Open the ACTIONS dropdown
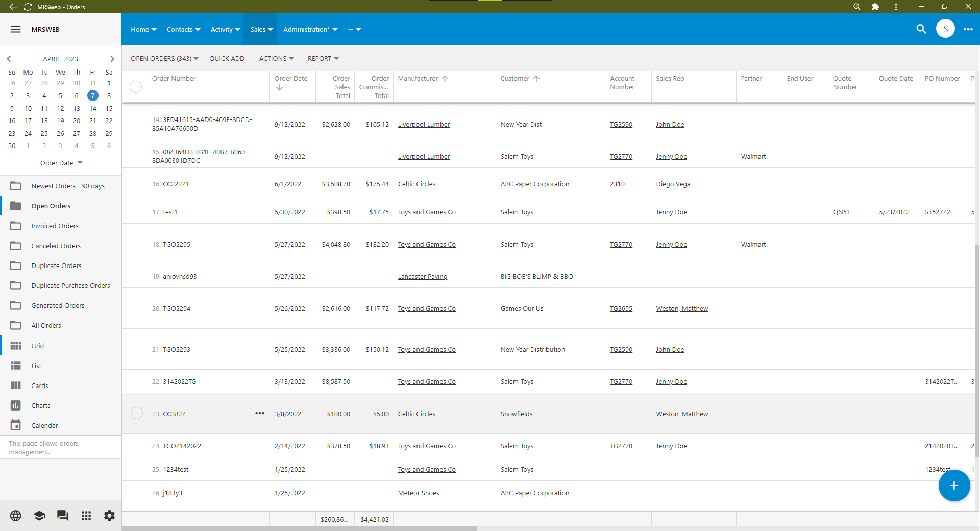 coord(276,58)
